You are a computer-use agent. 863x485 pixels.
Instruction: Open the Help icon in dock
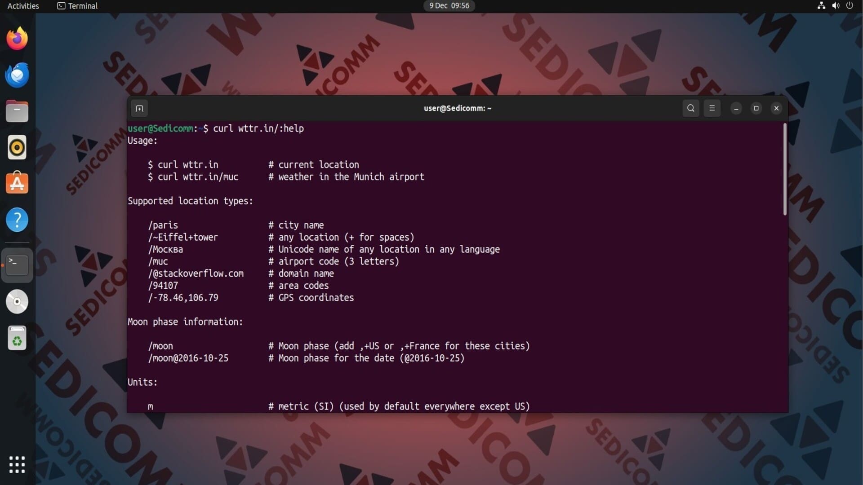coord(17,220)
